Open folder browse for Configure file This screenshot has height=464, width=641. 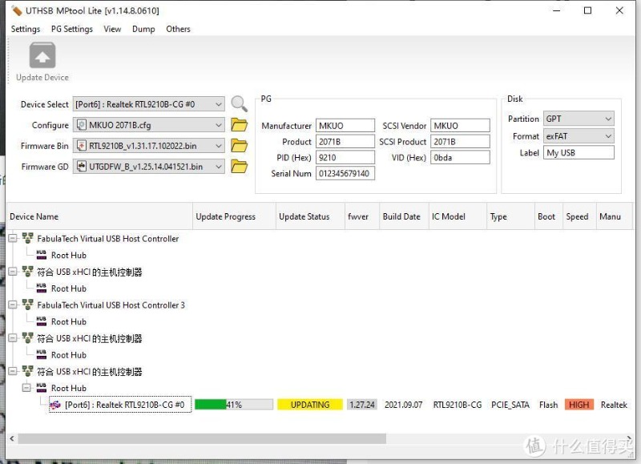point(239,125)
